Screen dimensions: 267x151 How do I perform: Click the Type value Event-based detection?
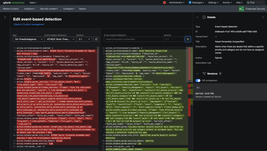point(226,27)
